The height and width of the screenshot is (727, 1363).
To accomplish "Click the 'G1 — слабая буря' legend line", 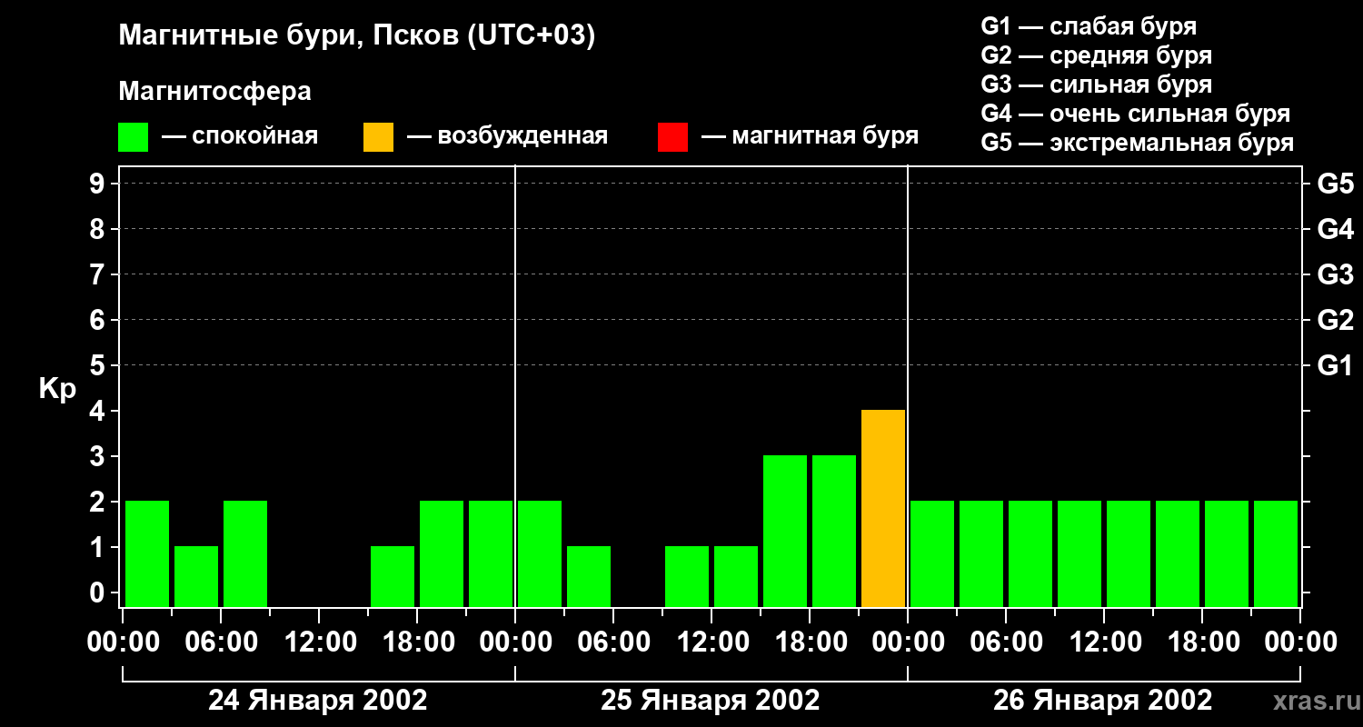I will click(1089, 26).
